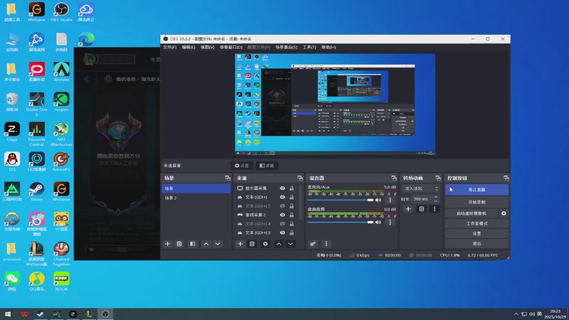Pop out the 控制按钮 dock panel
The image size is (569, 320).
coord(506,178)
